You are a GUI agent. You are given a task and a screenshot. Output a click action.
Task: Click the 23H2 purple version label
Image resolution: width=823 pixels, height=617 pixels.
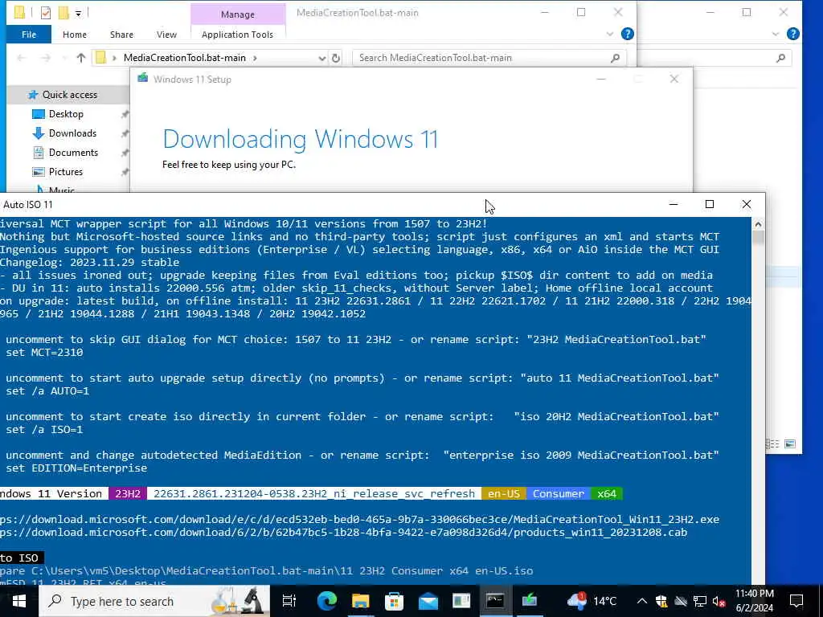point(128,494)
